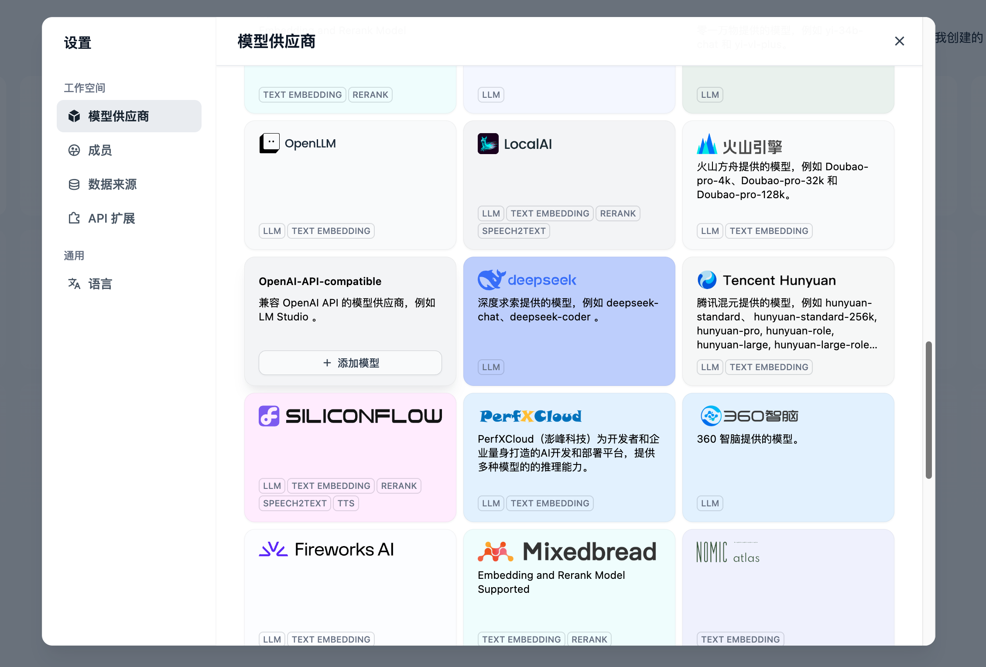This screenshot has height=667, width=986.
Task: Click the puzzle icon beside API 扩展
Action: point(74,218)
